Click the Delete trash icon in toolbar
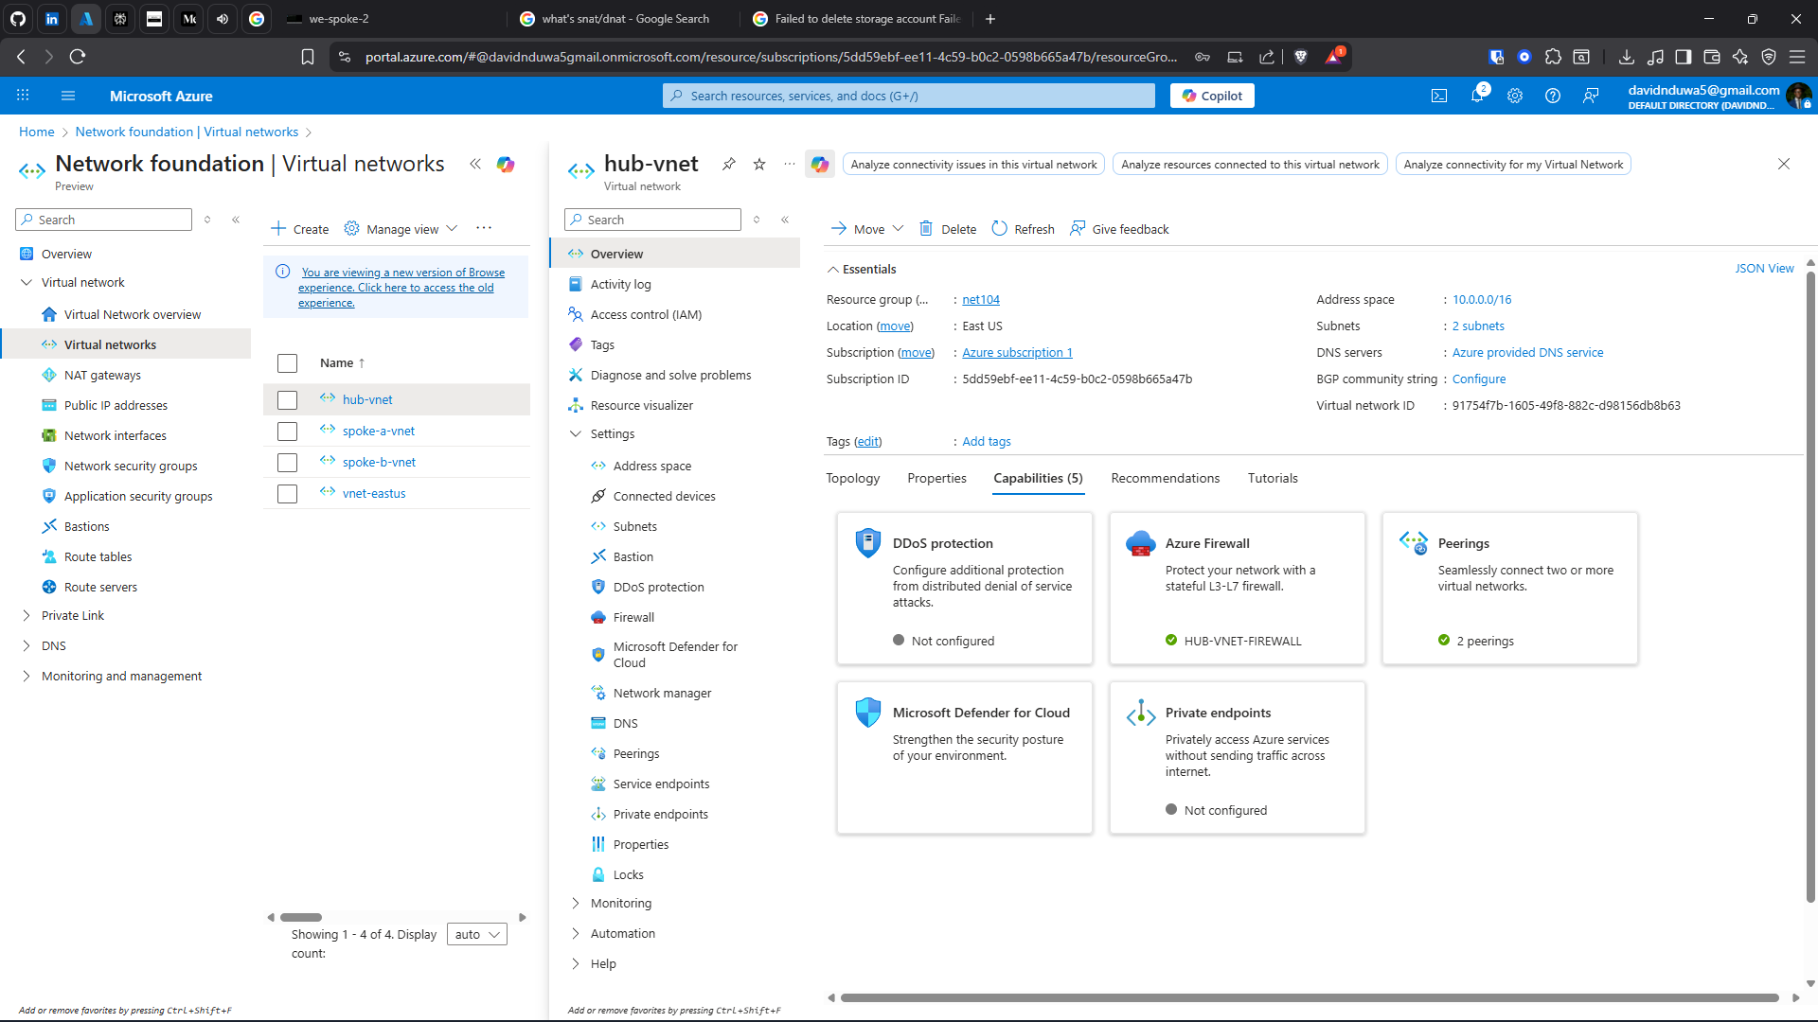 click(926, 229)
